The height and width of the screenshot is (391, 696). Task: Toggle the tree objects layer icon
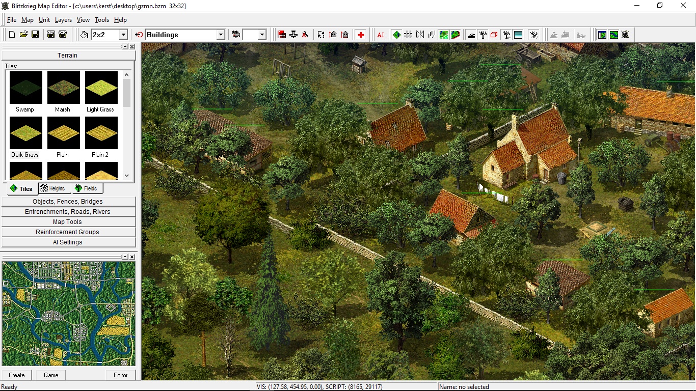[483, 35]
